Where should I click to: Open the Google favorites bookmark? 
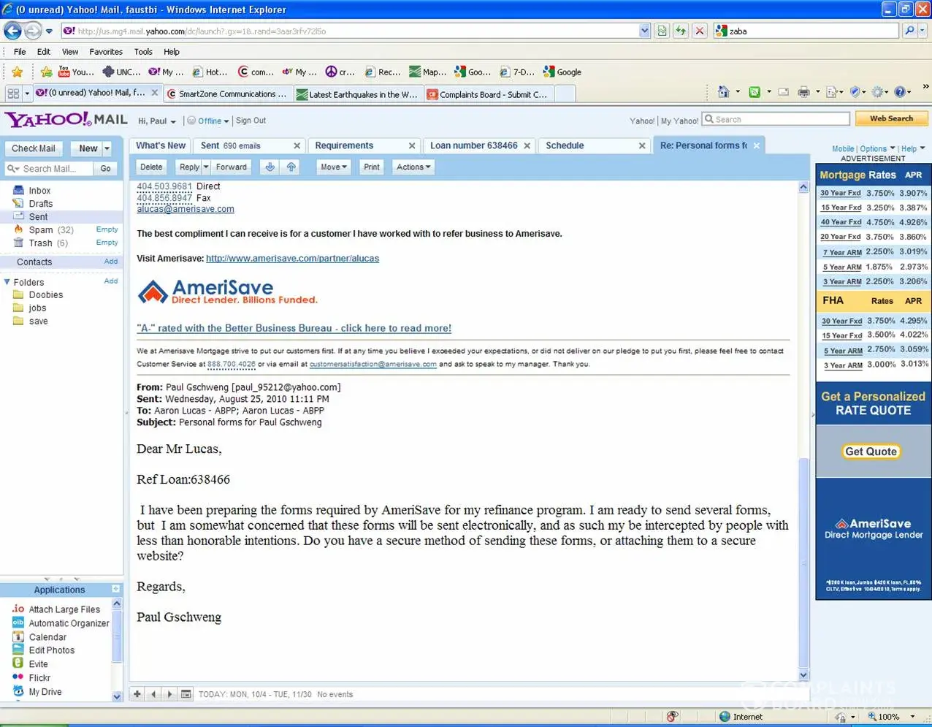tap(562, 72)
